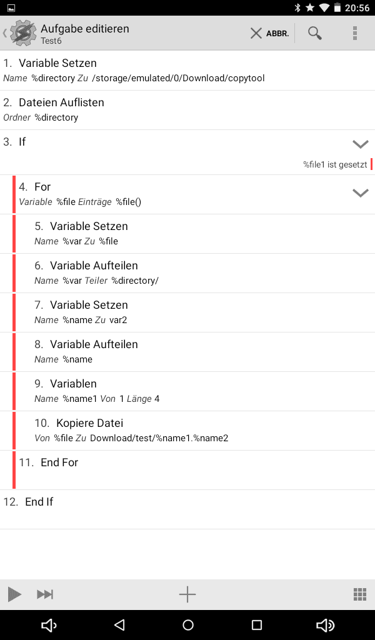This screenshot has height=640, width=375.
Task: Collapse the If block chevron
Action: click(x=360, y=144)
